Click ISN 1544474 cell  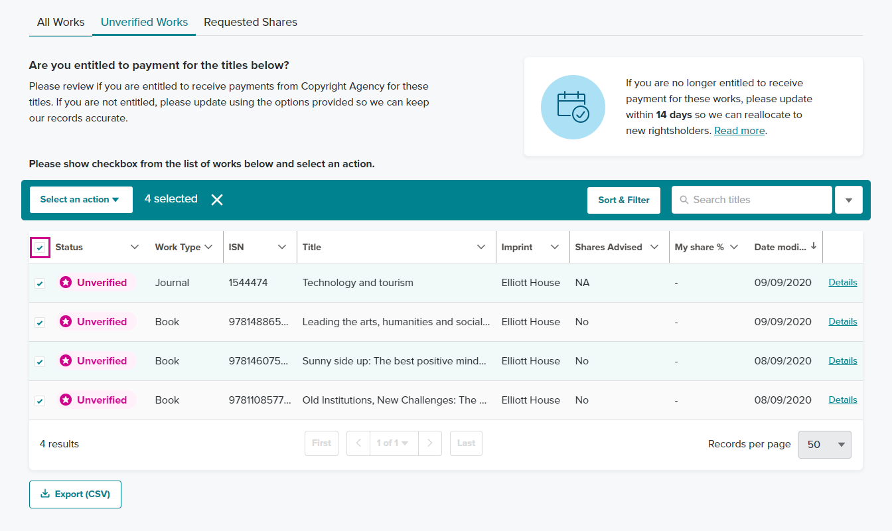pyautogui.click(x=248, y=283)
